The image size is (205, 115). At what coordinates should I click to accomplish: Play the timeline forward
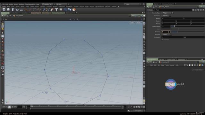[12, 107]
